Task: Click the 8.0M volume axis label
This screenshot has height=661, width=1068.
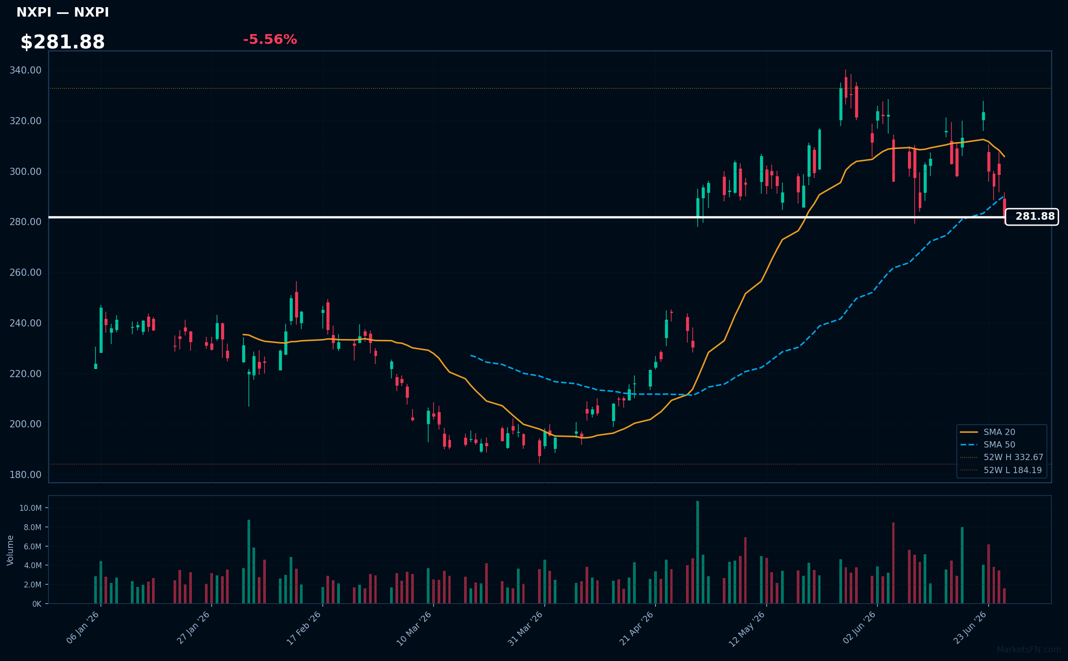Action: [x=32, y=527]
